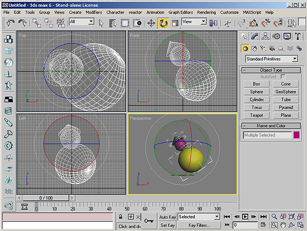Screen dimensions: 307x231
Task: Click the Select by Name icon
Action: pos(114,23)
